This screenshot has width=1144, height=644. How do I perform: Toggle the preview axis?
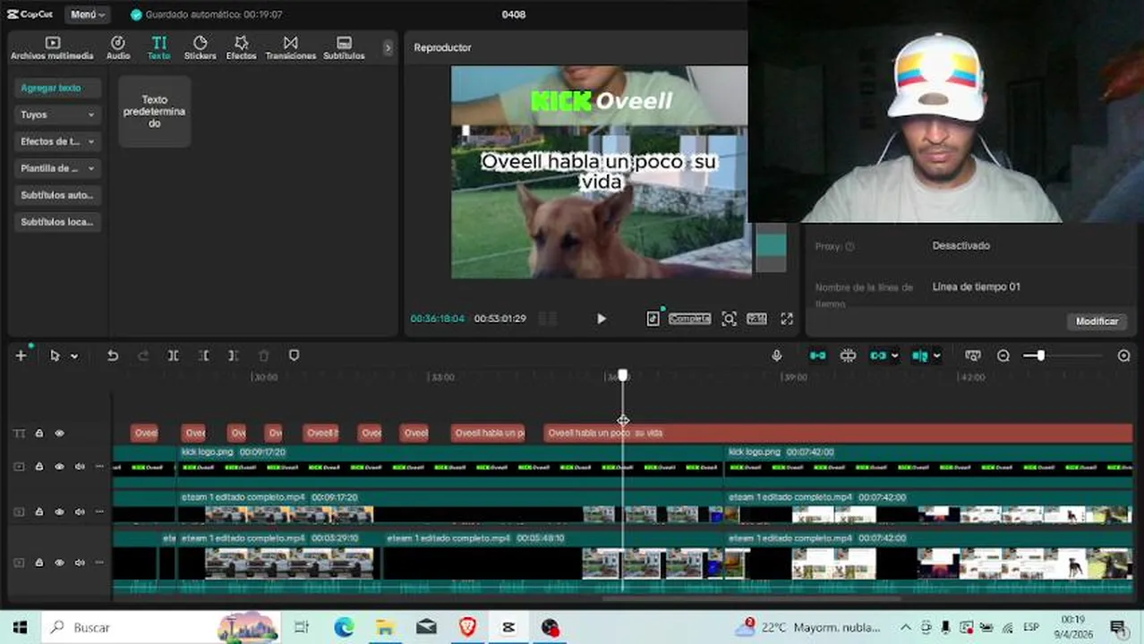click(919, 356)
